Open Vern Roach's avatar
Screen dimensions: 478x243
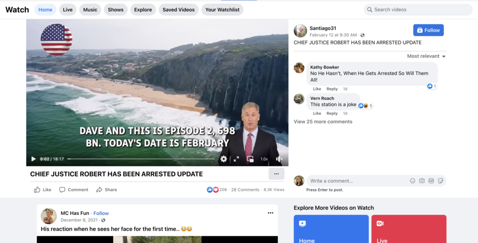click(299, 99)
